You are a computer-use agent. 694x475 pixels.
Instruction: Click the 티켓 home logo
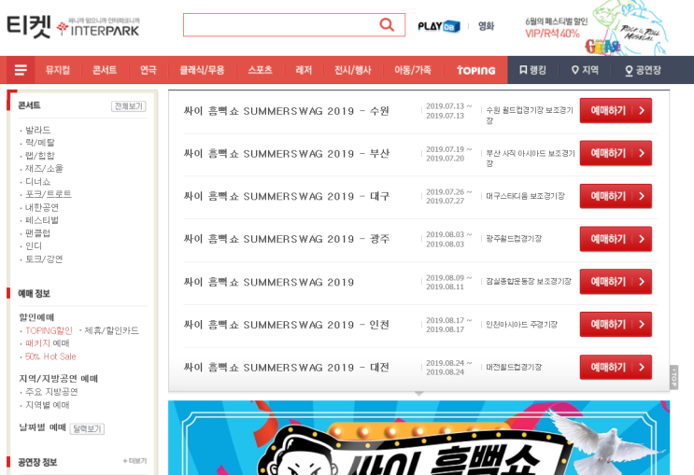click(29, 26)
